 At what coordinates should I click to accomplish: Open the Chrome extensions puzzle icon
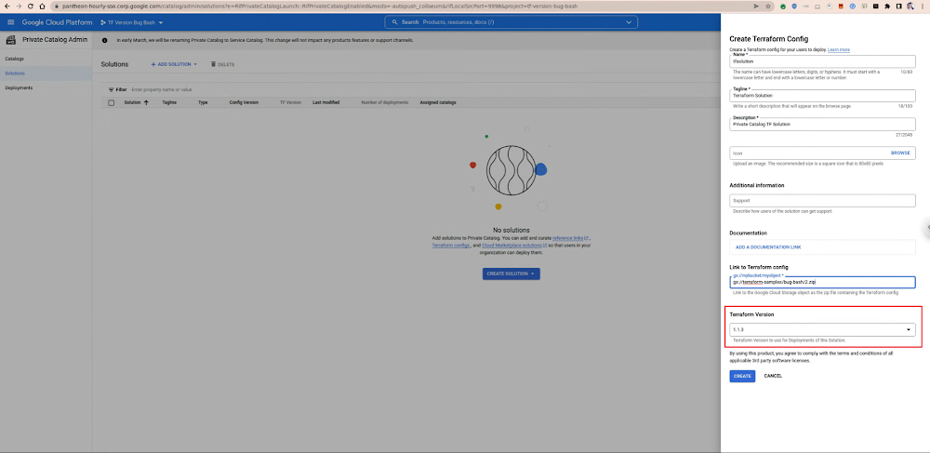tap(886, 6)
